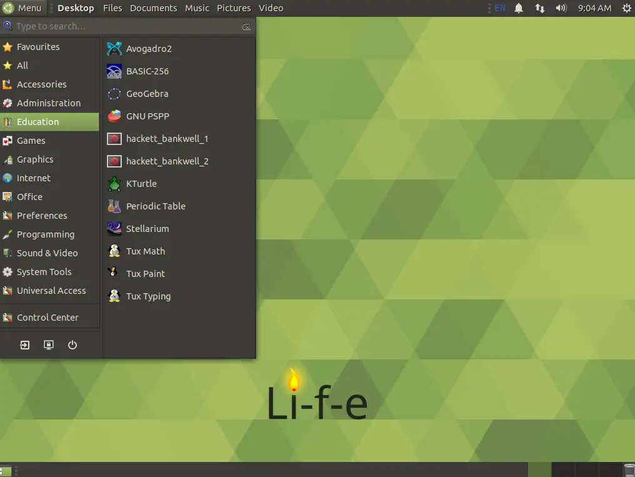Open the volume speaker indicator
635x477 pixels.
tap(561, 8)
